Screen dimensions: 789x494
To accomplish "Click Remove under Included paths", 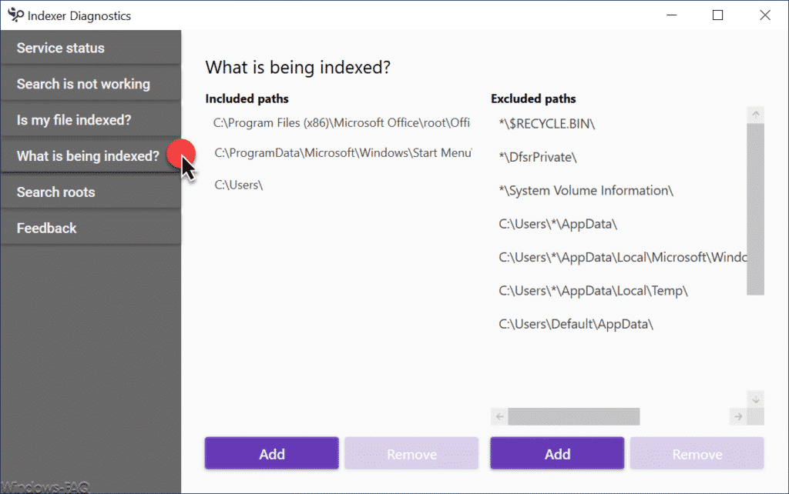I will 411,454.
